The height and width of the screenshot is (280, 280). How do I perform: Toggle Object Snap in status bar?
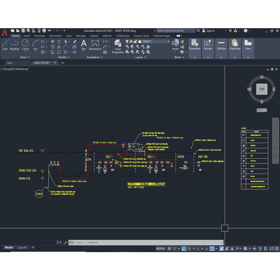click(x=212, y=249)
